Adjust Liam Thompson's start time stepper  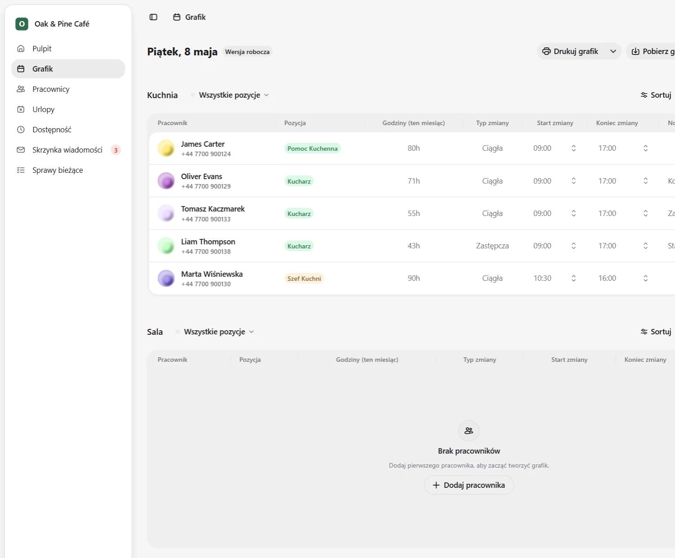click(x=574, y=246)
